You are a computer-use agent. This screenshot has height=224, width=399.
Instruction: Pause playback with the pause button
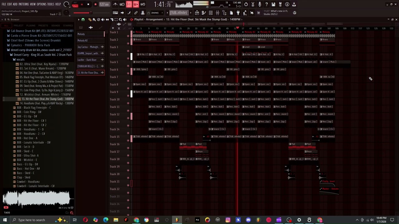[x=82, y=4]
